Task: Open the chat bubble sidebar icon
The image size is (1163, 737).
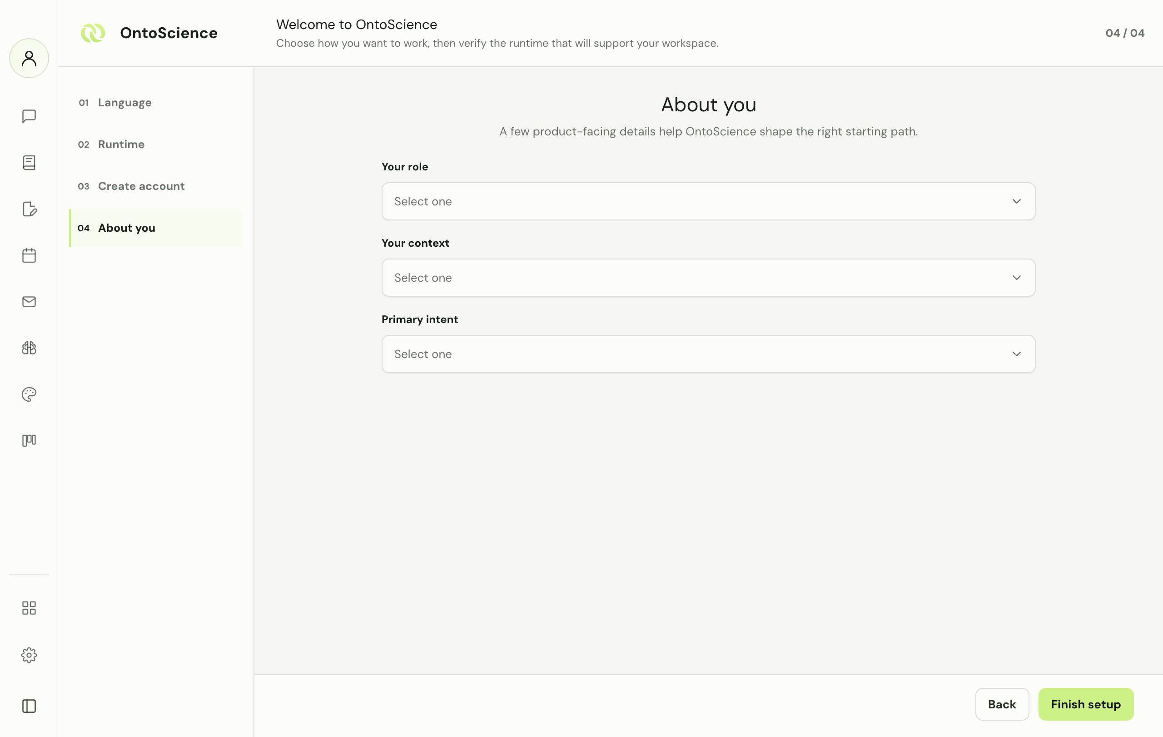Action: [29, 116]
